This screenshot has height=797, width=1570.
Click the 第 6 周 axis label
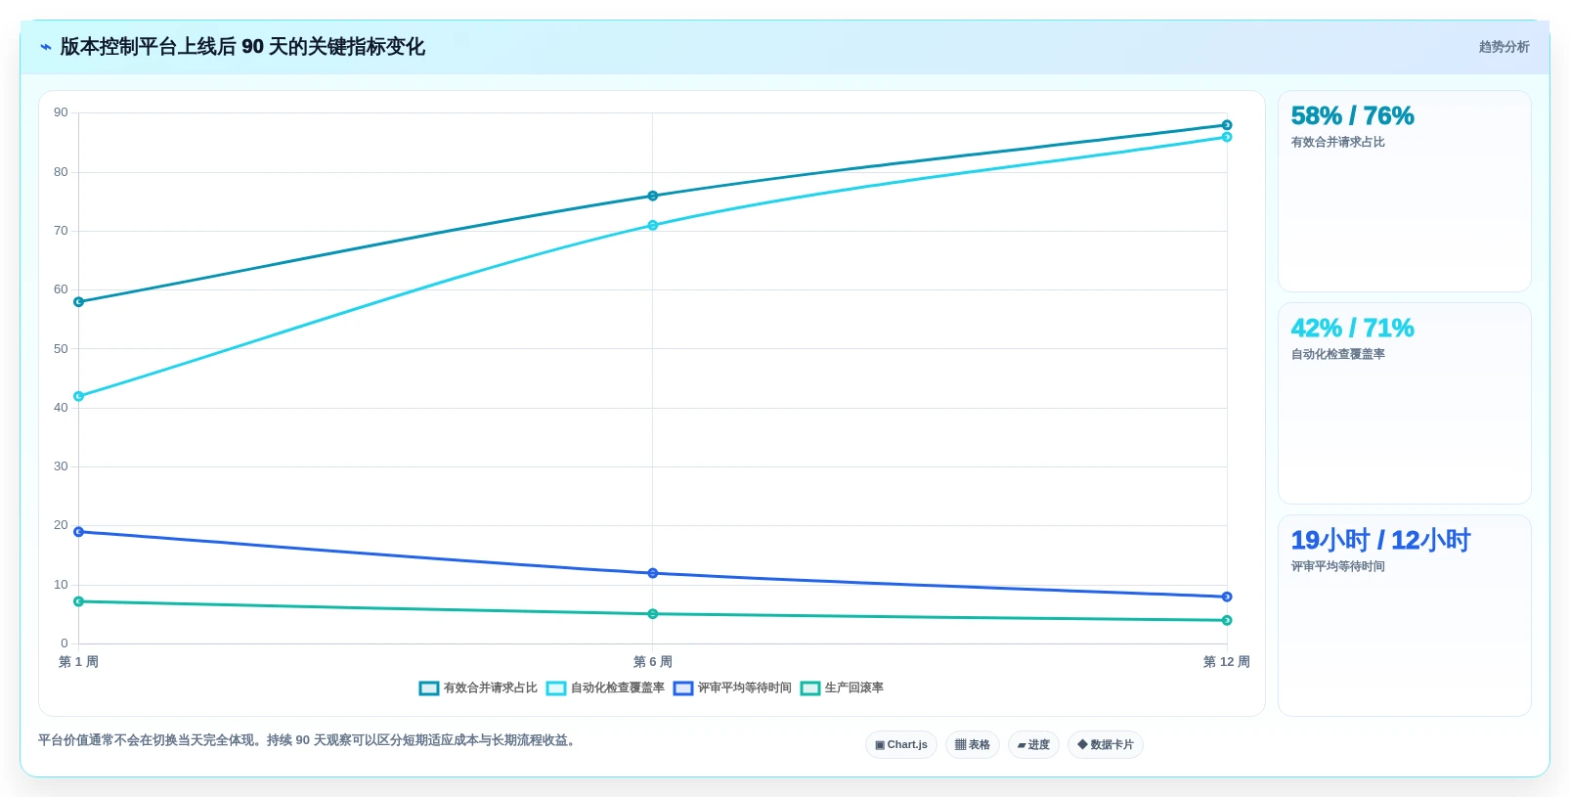(653, 662)
